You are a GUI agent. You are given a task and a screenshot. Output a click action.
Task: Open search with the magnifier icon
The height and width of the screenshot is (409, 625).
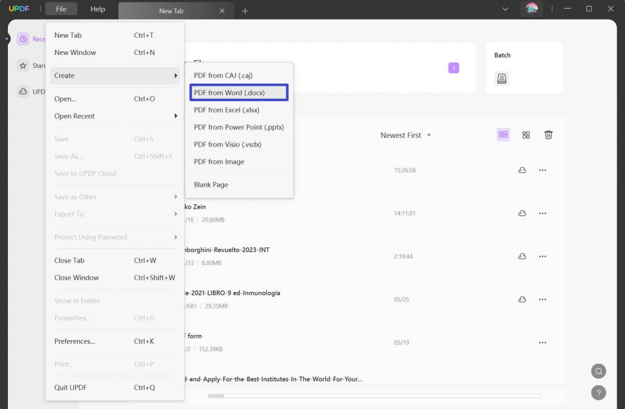point(598,371)
